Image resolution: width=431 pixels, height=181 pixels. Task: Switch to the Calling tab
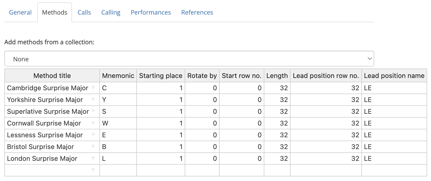(111, 12)
